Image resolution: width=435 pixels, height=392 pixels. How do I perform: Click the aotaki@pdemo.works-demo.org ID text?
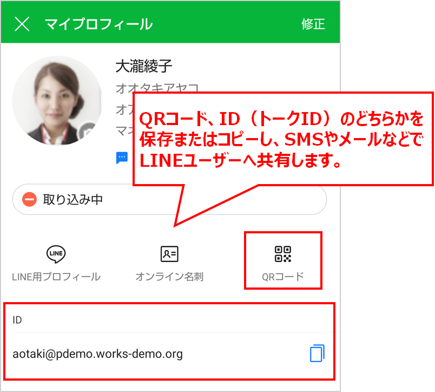pyautogui.click(x=97, y=354)
